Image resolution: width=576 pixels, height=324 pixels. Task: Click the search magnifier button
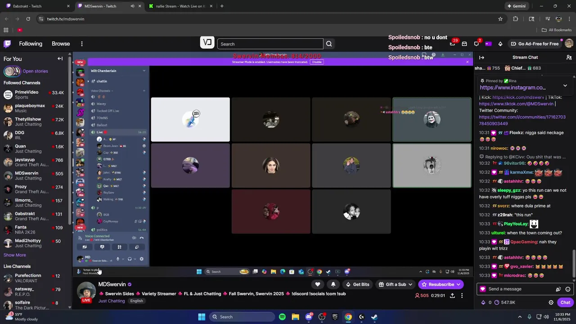[x=329, y=44]
